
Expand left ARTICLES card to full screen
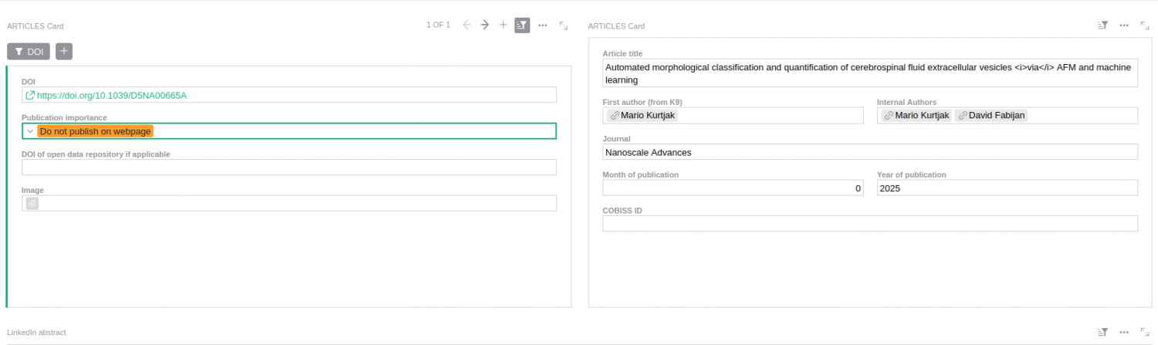pyautogui.click(x=564, y=25)
